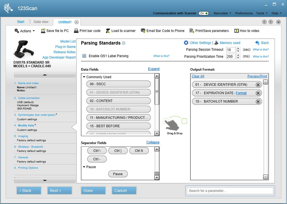
Task: Open the Barcodes dropdown menu
Action: click(223, 13)
